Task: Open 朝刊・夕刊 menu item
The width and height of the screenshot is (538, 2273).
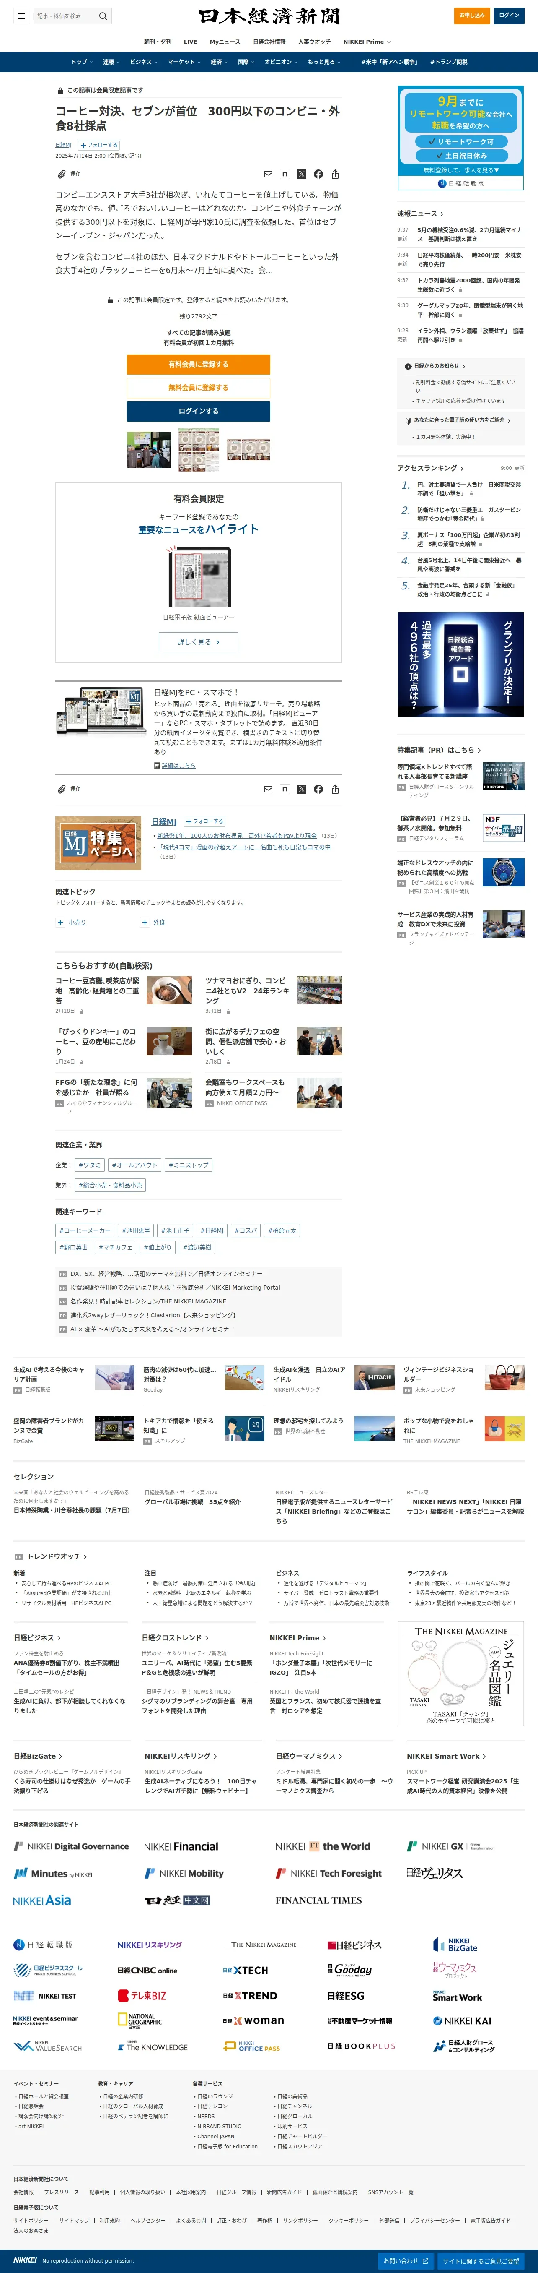Action: coord(158,42)
